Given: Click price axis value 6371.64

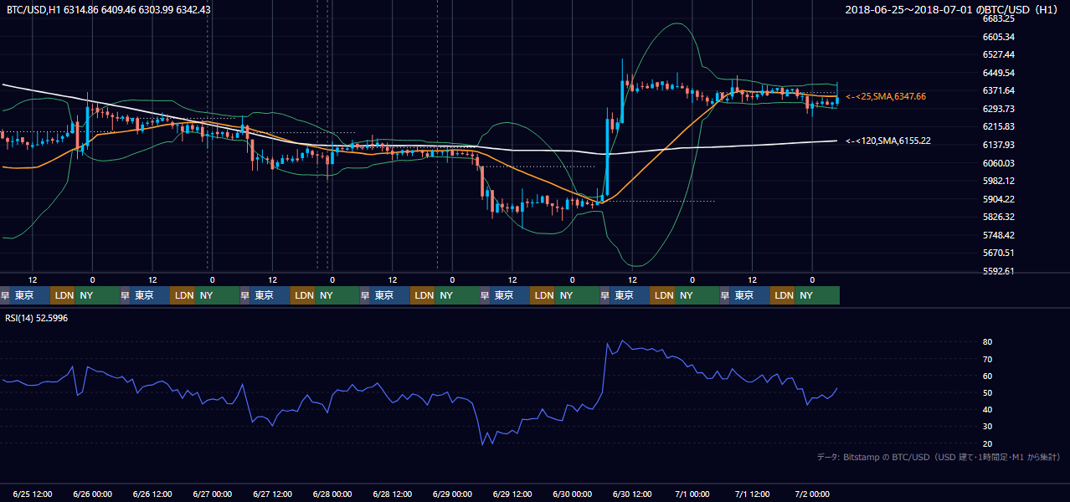Looking at the screenshot, I should click(x=999, y=90).
